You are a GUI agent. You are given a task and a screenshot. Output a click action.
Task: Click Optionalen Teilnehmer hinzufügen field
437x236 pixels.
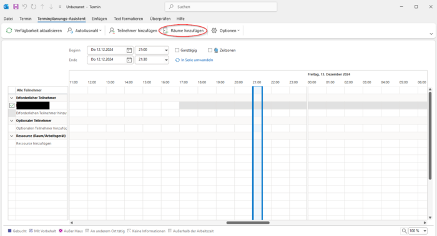(x=41, y=128)
